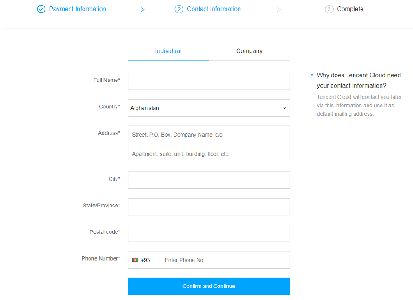The image size is (413, 300).
Task: Click the arrow between Payment and Contact steps
Action: [142, 9]
